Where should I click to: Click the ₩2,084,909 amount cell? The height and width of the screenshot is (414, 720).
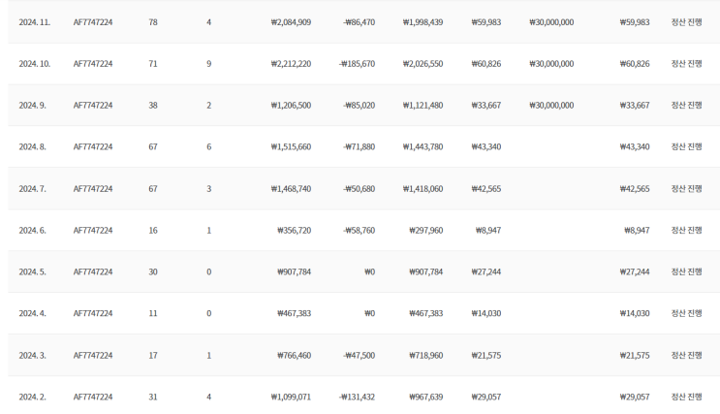(x=291, y=22)
